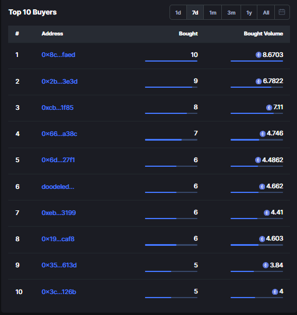Click the volume value 4.746
This screenshot has width=297, height=315.
coord(275,133)
